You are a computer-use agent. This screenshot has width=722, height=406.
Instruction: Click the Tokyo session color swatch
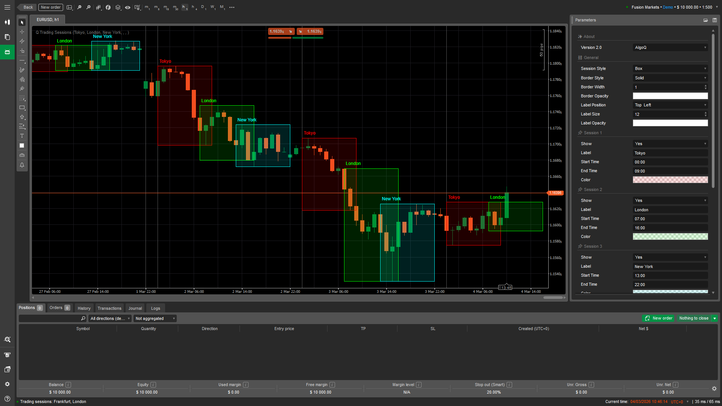(x=670, y=180)
